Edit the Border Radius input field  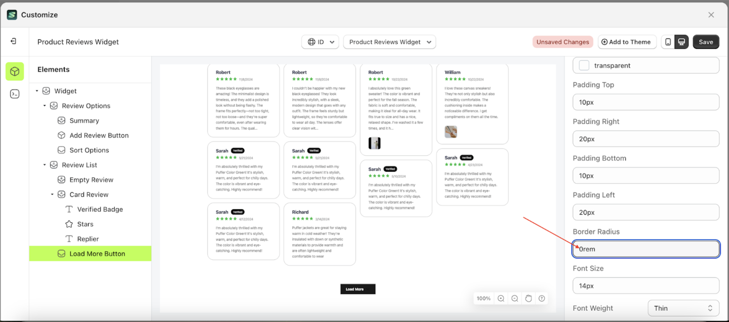[x=646, y=249]
